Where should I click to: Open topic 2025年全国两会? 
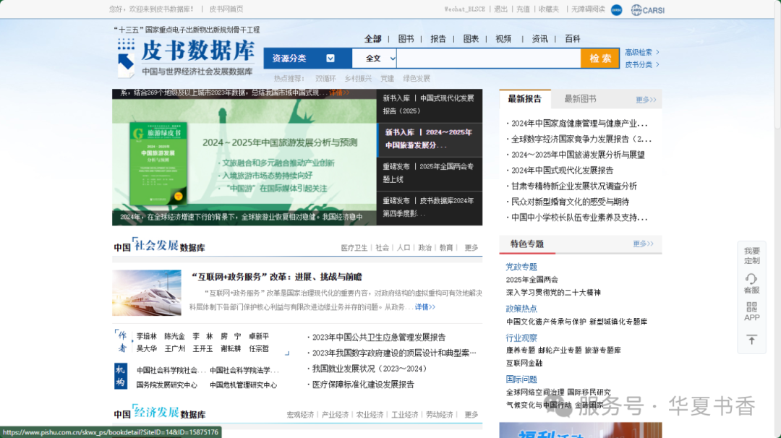pyautogui.click(x=532, y=280)
